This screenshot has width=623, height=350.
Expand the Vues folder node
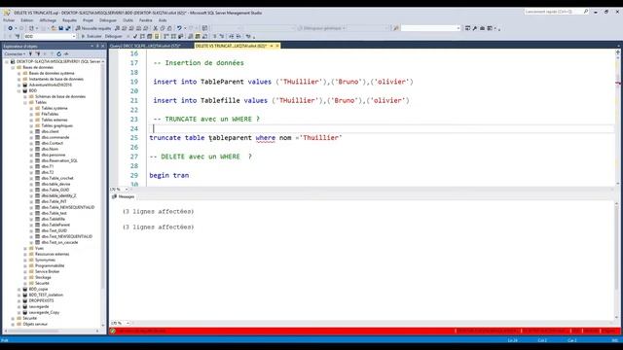coord(25,249)
